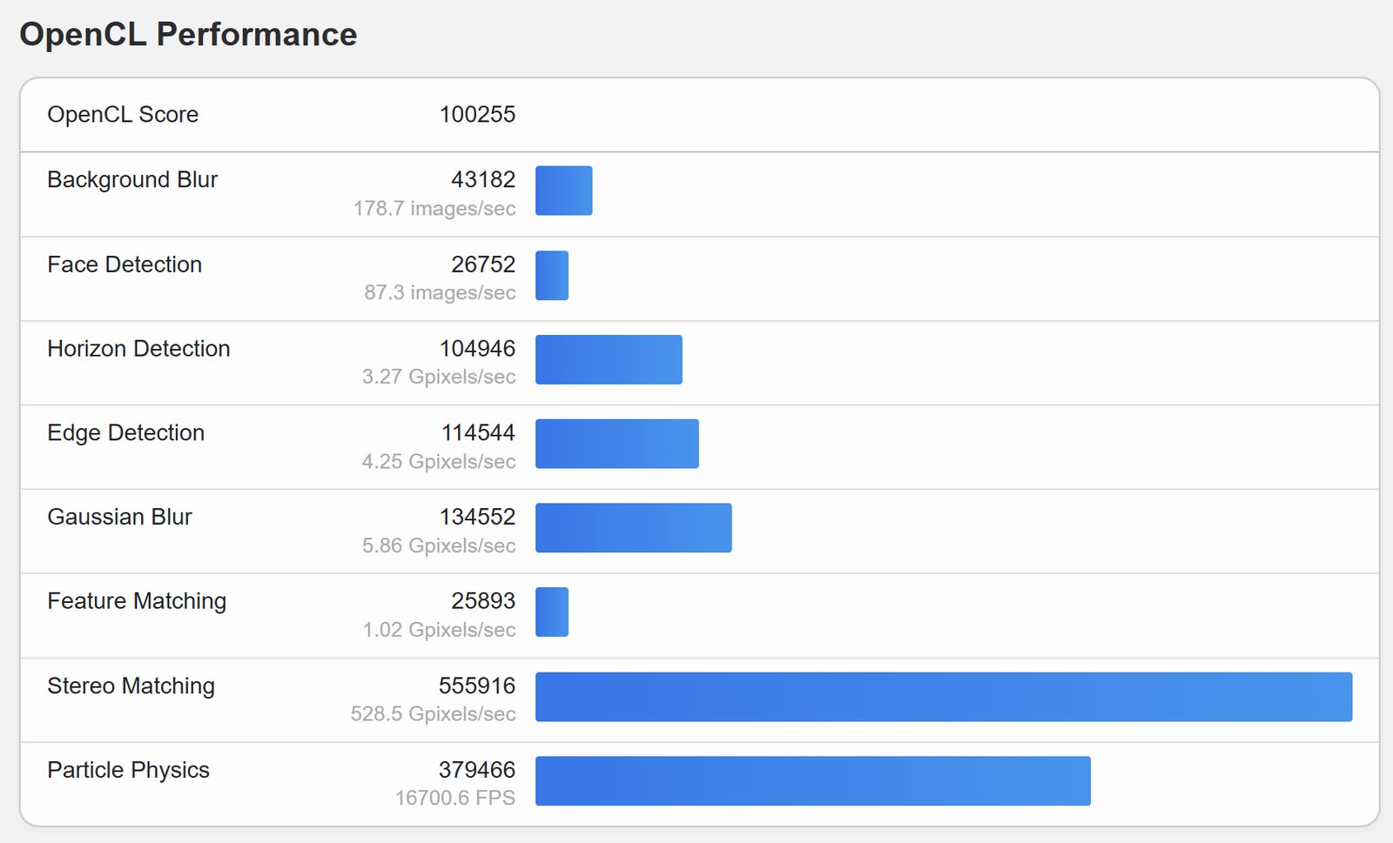Select the OpenCL Score value 100255
Screen dimensions: 1393x843
point(477,114)
